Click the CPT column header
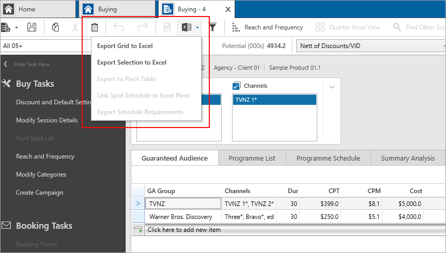 click(x=334, y=191)
